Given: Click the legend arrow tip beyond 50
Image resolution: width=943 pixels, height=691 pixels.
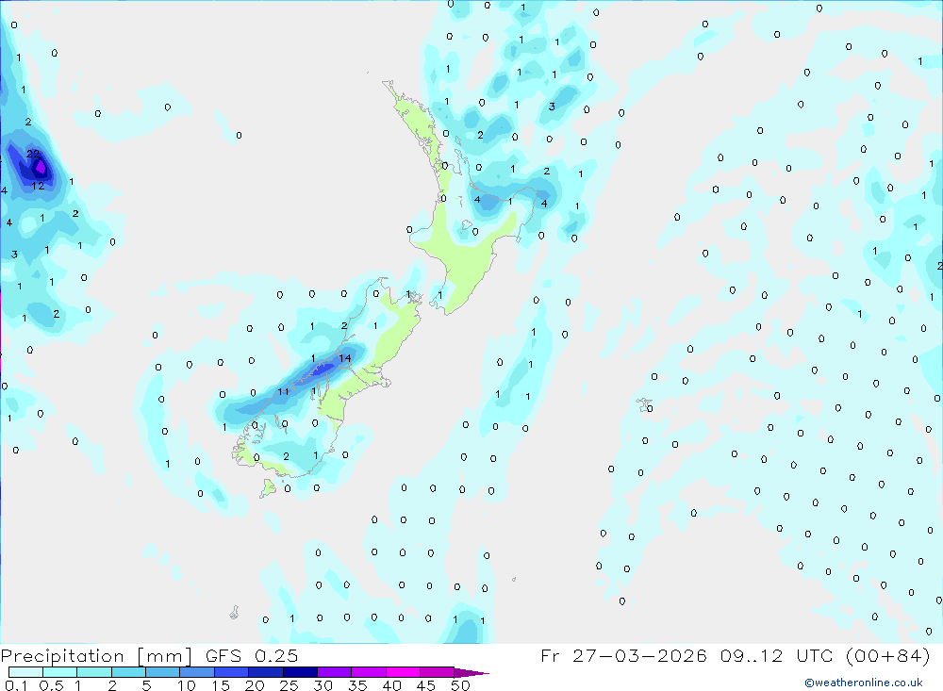Looking at the screenshot, I should 472,672.
